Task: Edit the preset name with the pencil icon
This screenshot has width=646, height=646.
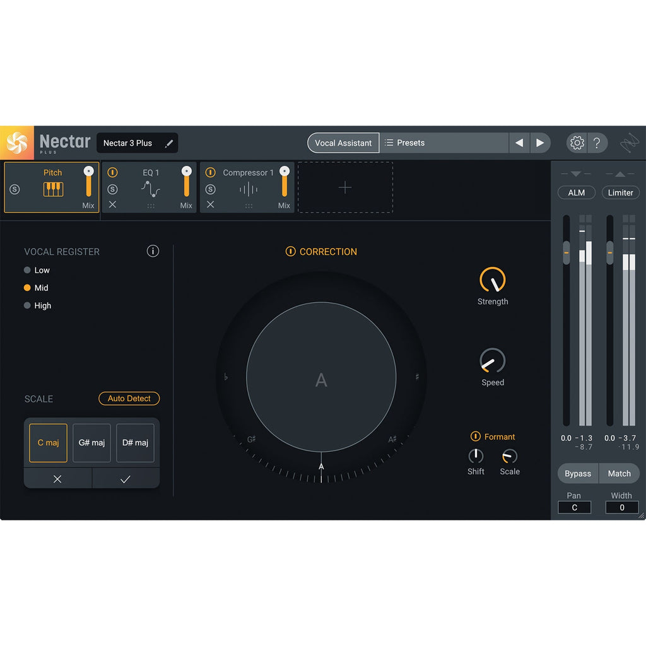Action: (x=169, y=143)
